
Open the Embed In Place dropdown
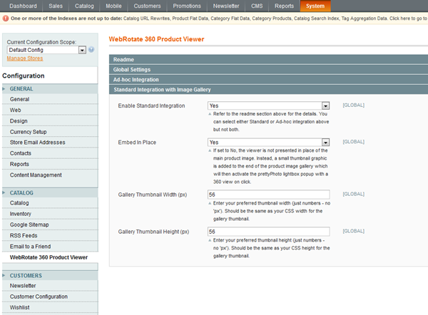point(325,143)
